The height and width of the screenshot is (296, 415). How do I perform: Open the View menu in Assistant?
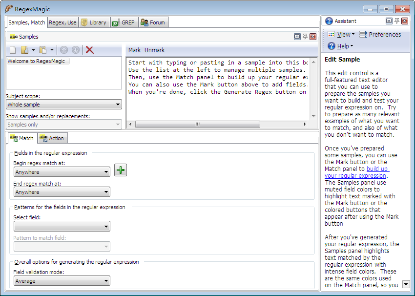[341, 34]
